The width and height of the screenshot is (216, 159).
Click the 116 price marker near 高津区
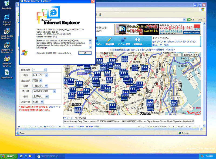78,110
